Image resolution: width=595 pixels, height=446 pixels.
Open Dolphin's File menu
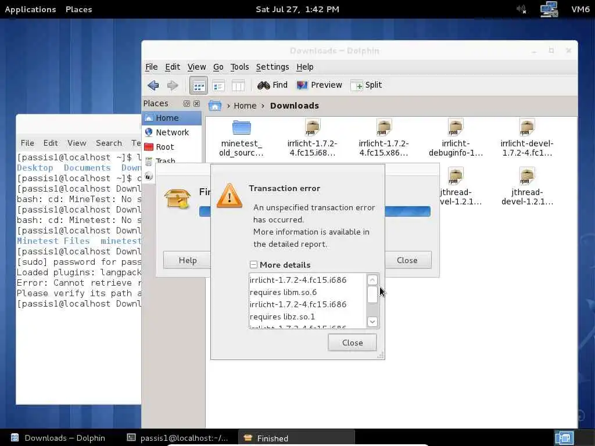click(x=152, y=67)
